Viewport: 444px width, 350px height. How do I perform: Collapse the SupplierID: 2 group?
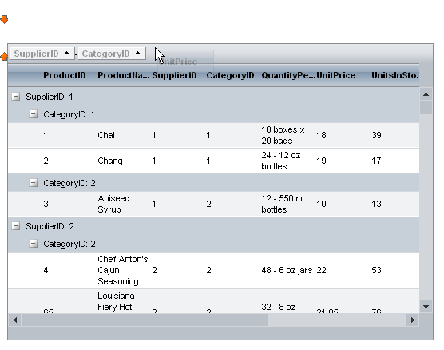(16, 226)
